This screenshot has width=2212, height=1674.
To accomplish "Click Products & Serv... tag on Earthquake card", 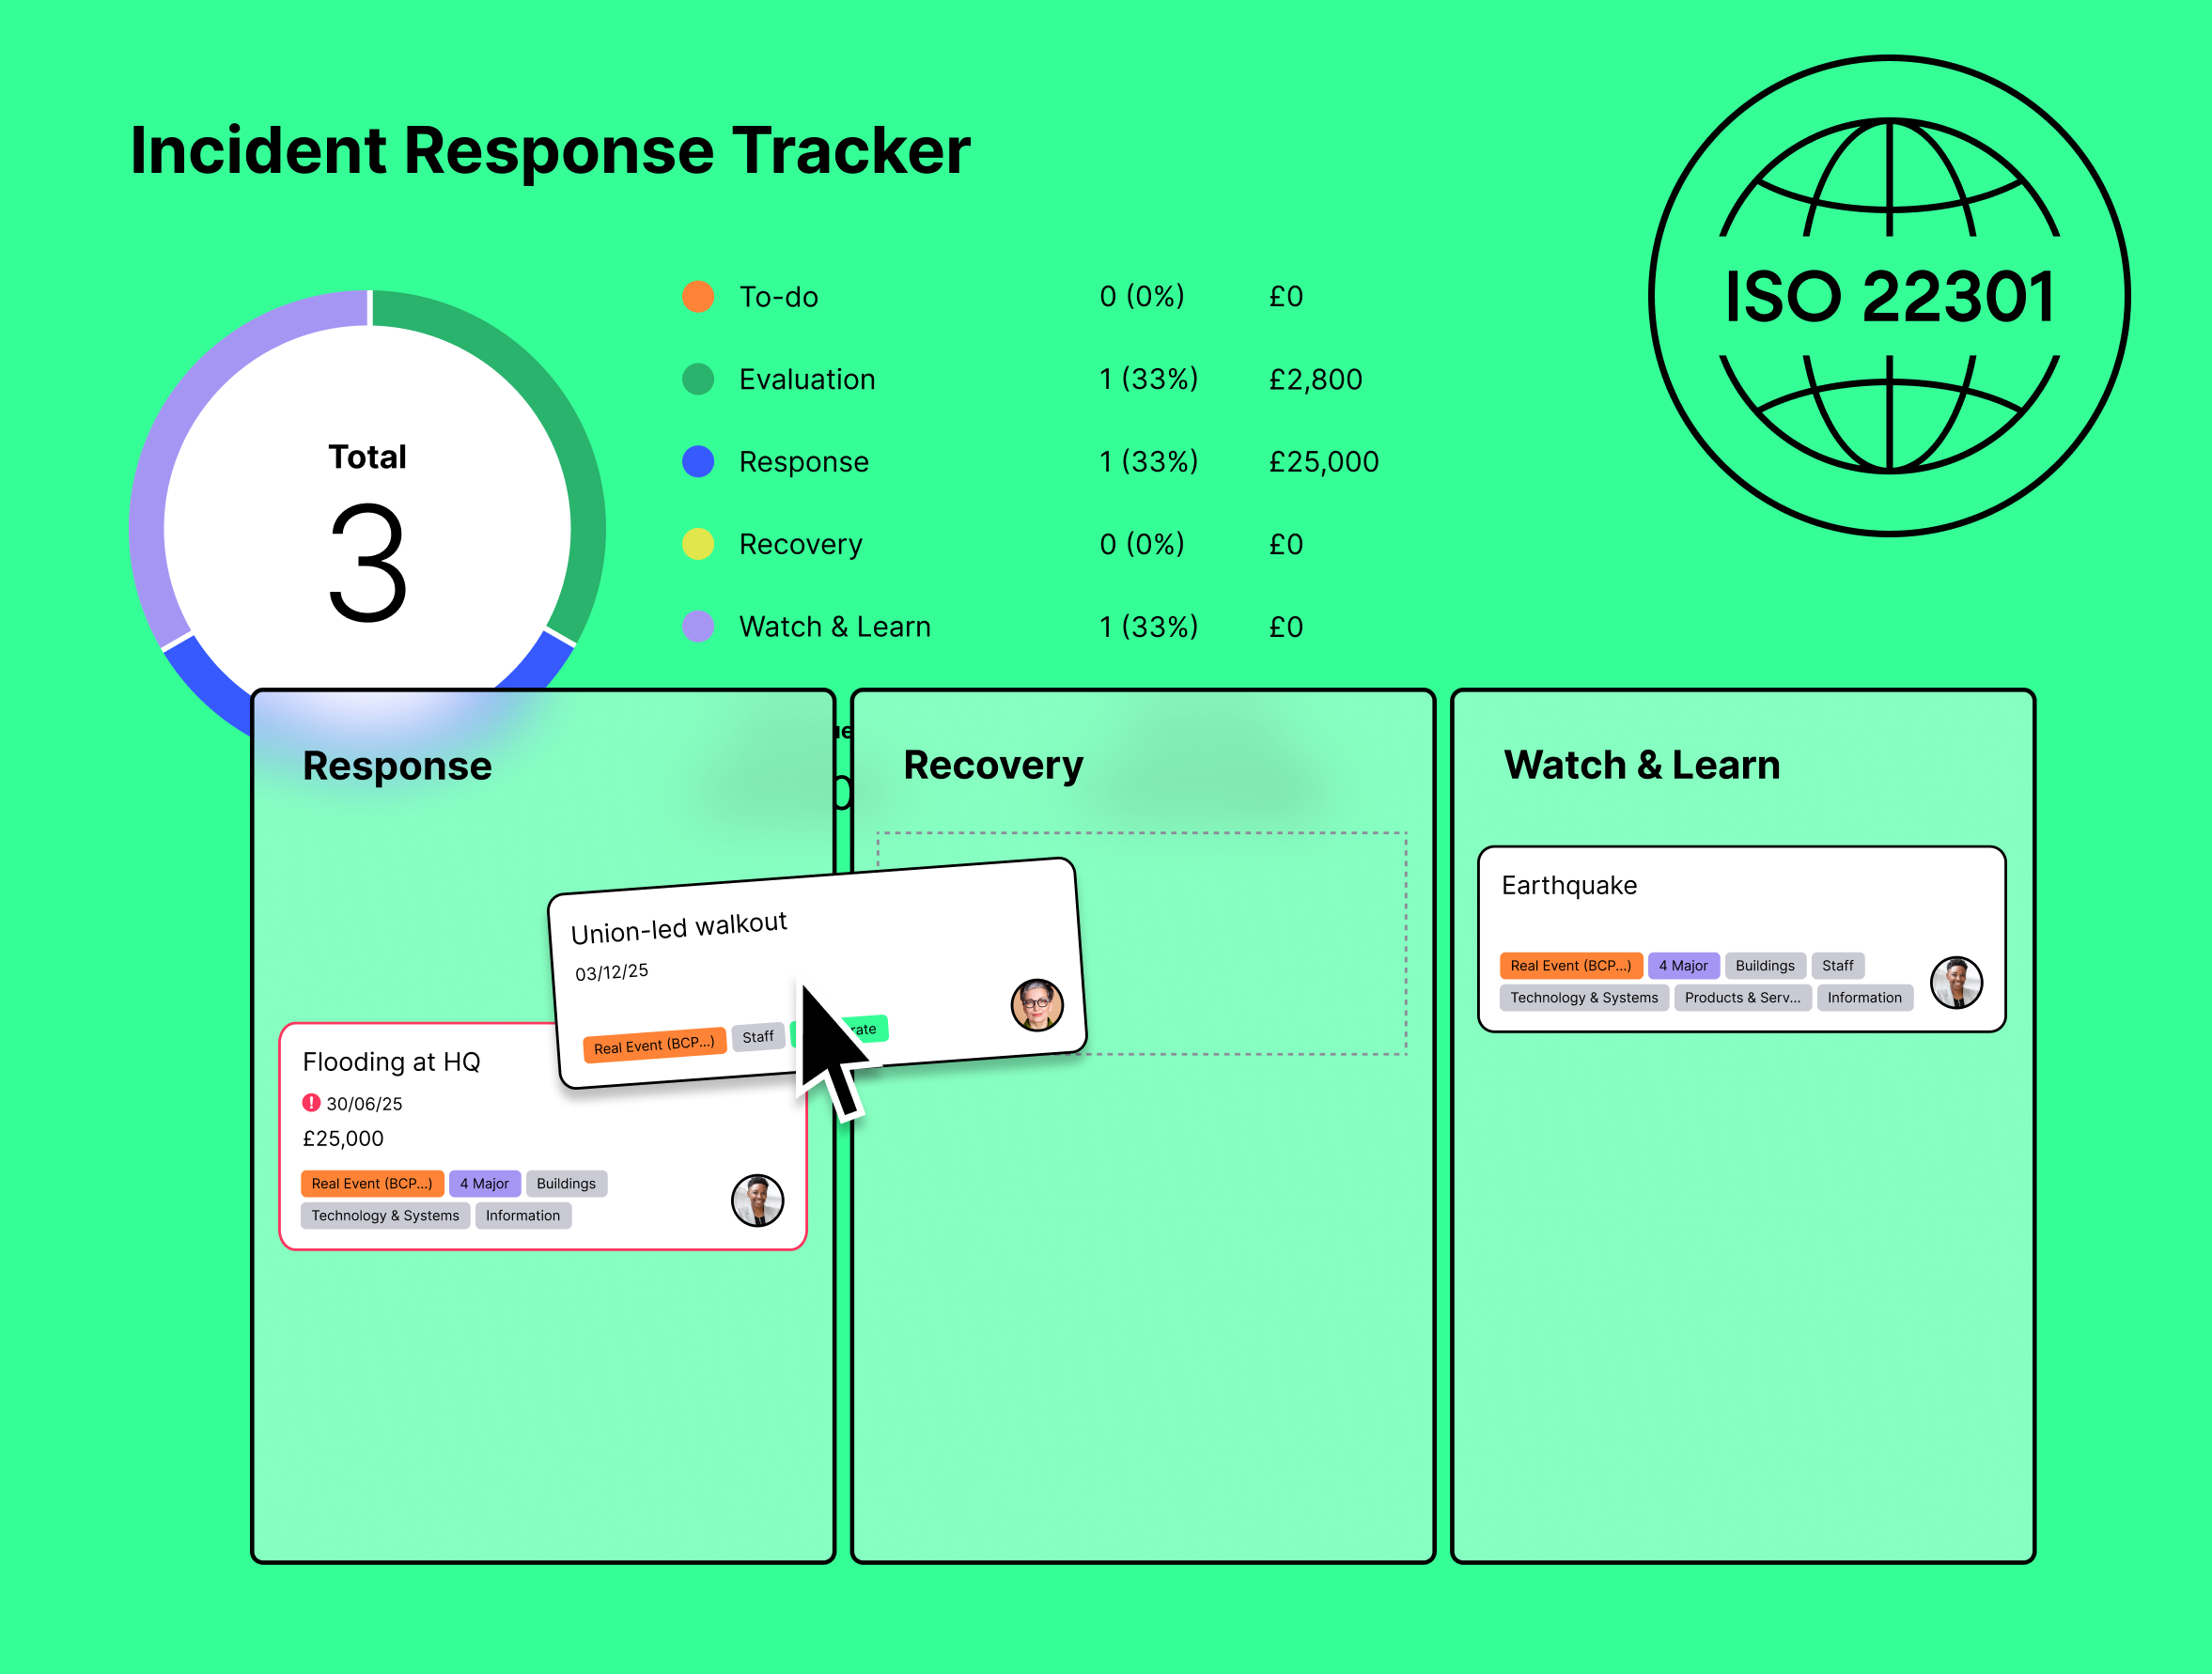I will click(x=1742, y=998).
